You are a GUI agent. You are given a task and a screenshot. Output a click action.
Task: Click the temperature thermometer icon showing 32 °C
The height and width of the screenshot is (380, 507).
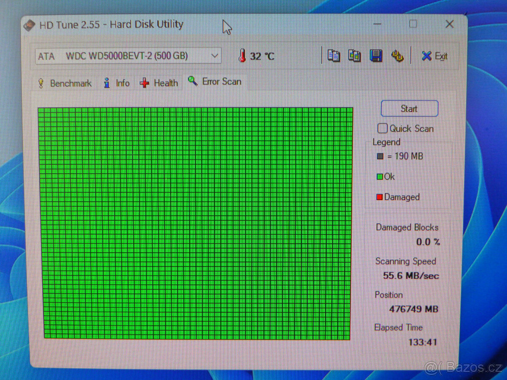tap(242, 55)
